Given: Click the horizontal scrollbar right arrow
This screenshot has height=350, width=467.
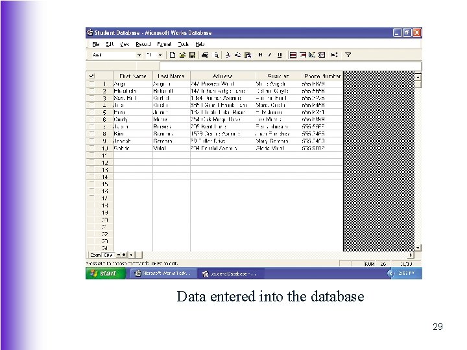Looking at the screenshot, I should click(411, 255).
